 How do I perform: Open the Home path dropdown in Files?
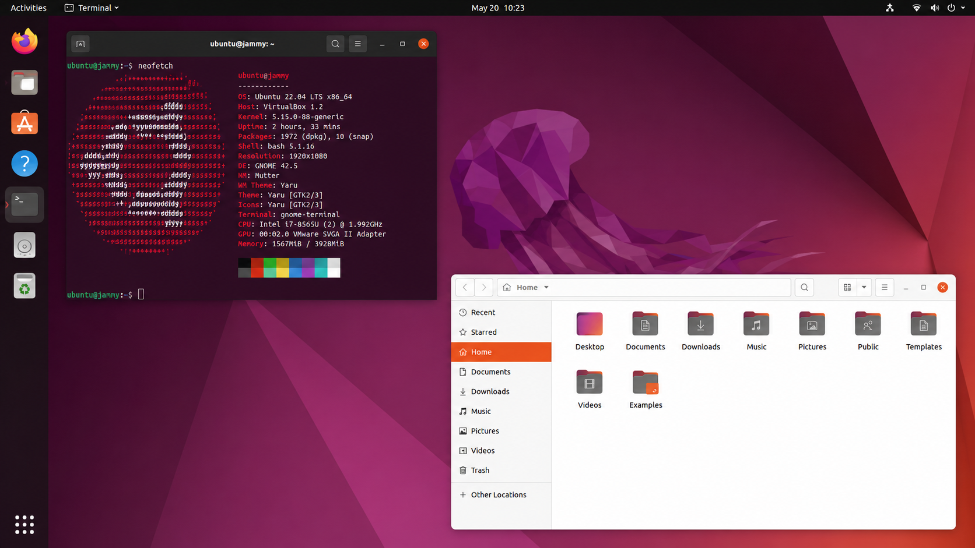click(546, 287)
